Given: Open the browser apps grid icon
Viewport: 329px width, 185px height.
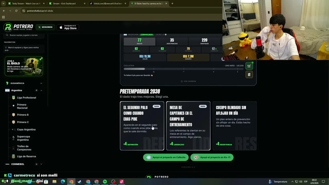Looking at the screenshot, I should pyautogui.click(x=3, y=17).
